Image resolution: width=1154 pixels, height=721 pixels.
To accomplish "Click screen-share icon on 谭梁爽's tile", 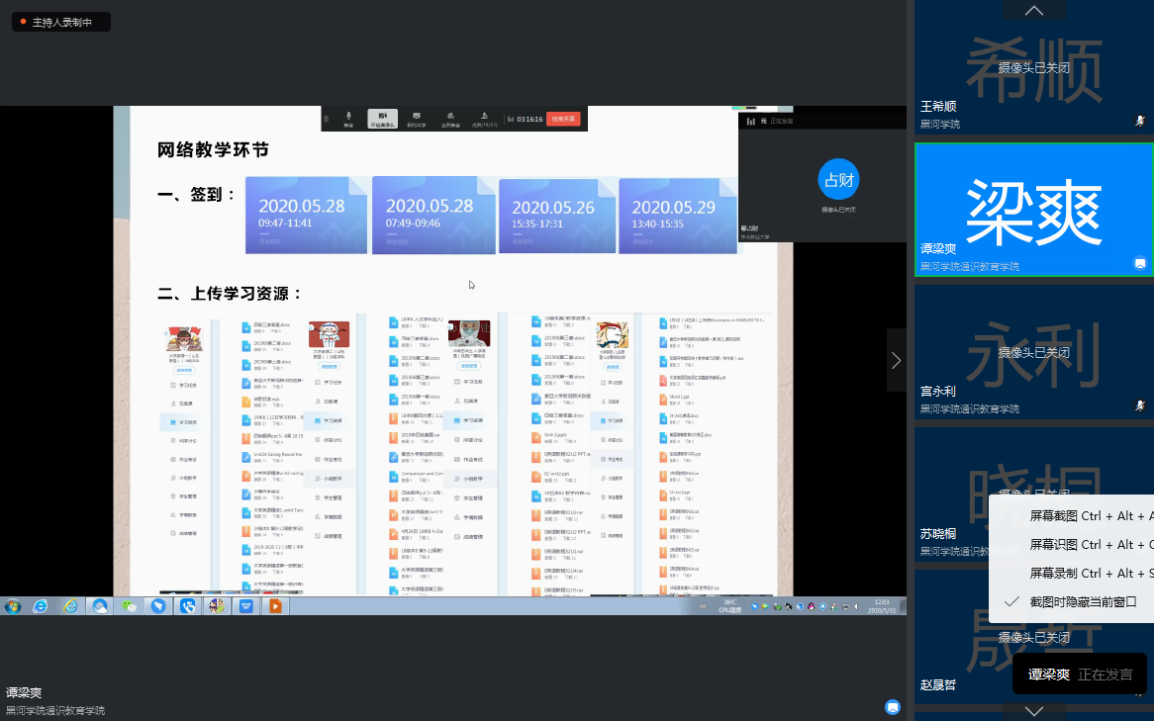I will tap(1140, 263).
